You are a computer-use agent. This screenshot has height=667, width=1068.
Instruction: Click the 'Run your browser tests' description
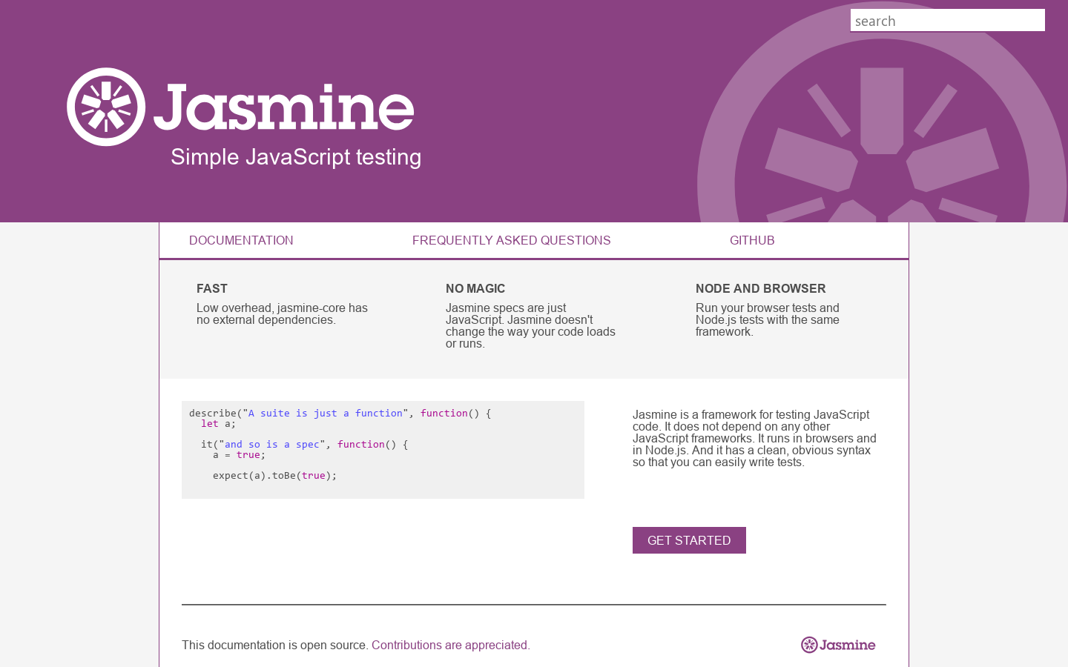[768, 319]
